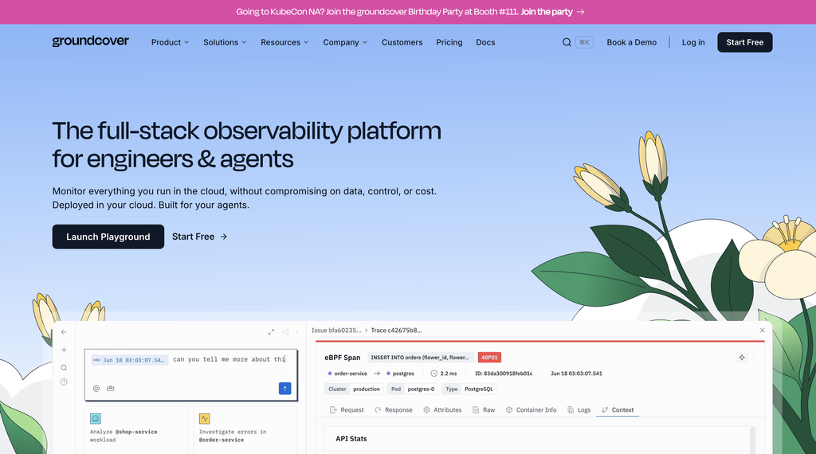Click Investigate errors in @order-service card
Image resolution: width=816 pixels, height=454 pixels.
245,429
